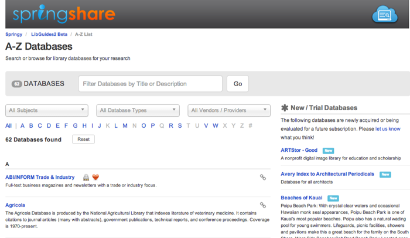Click the 'New / Trial Databases' heading
Screen dimensions: 410x238
324,108
